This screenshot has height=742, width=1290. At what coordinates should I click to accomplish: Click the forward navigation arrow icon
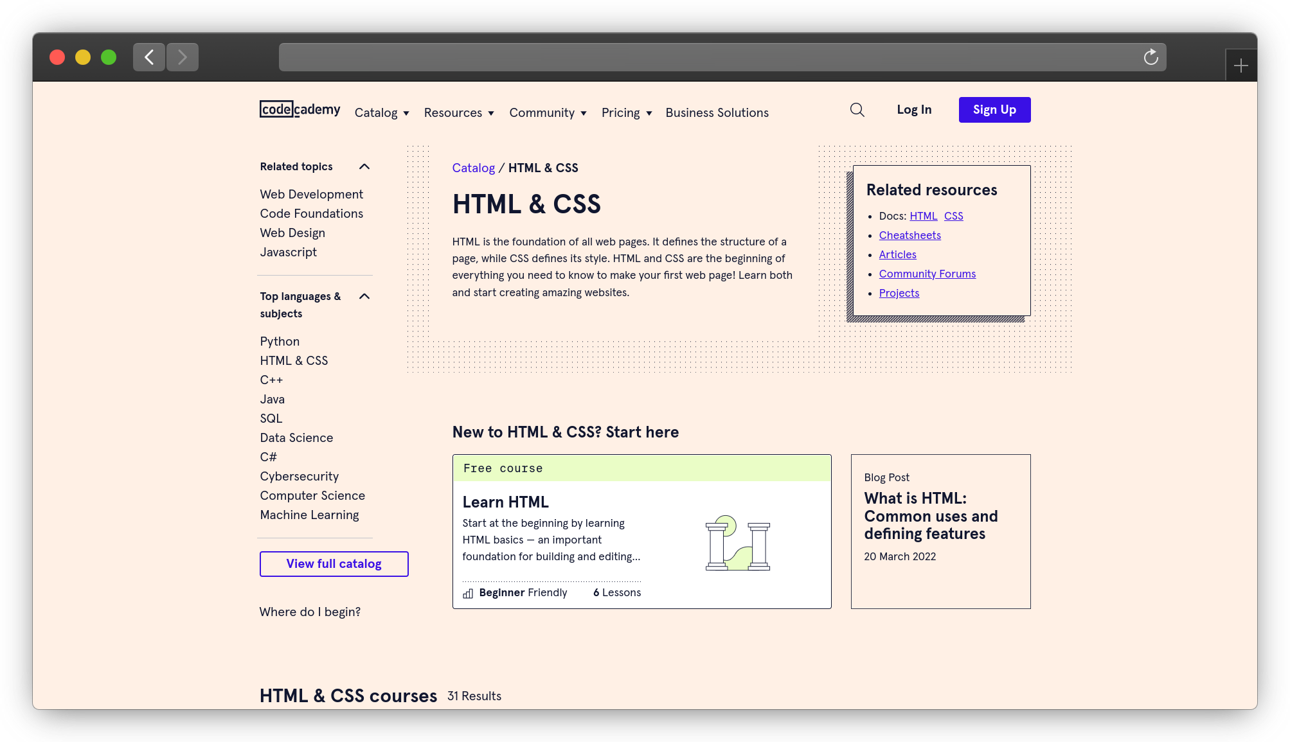point(182,57)
